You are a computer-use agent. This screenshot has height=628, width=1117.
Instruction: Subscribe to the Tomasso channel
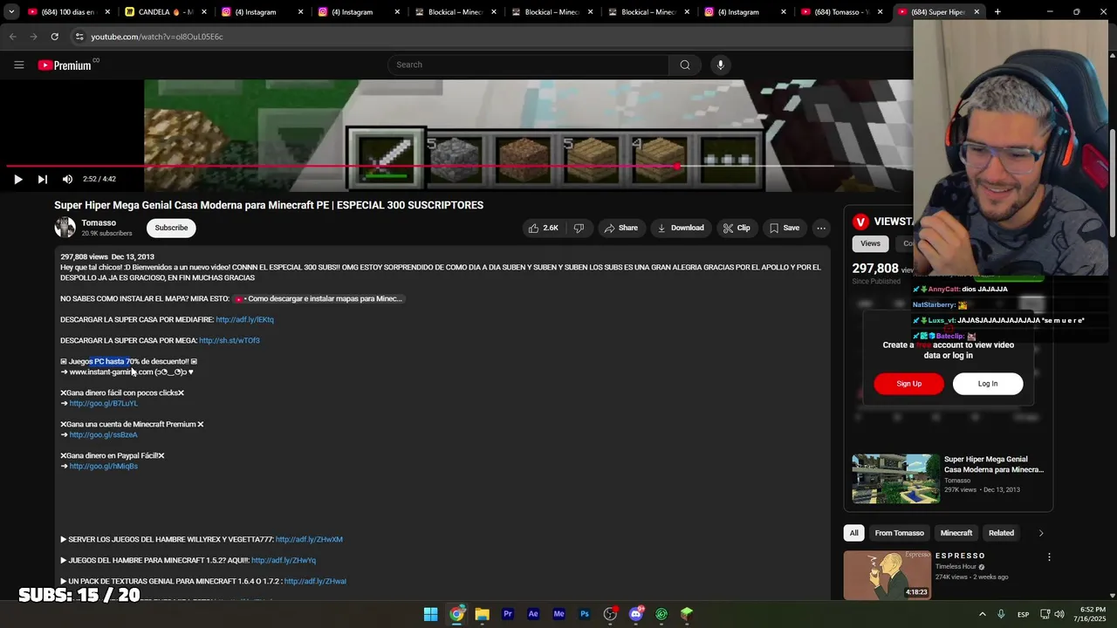coord(171,228)
